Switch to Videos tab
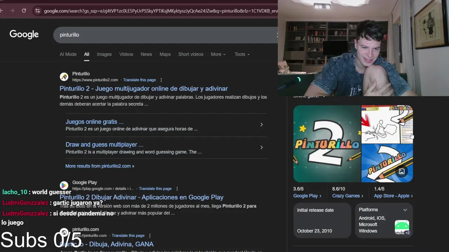This screenshot has width=449, height=252. pos(126,54)
